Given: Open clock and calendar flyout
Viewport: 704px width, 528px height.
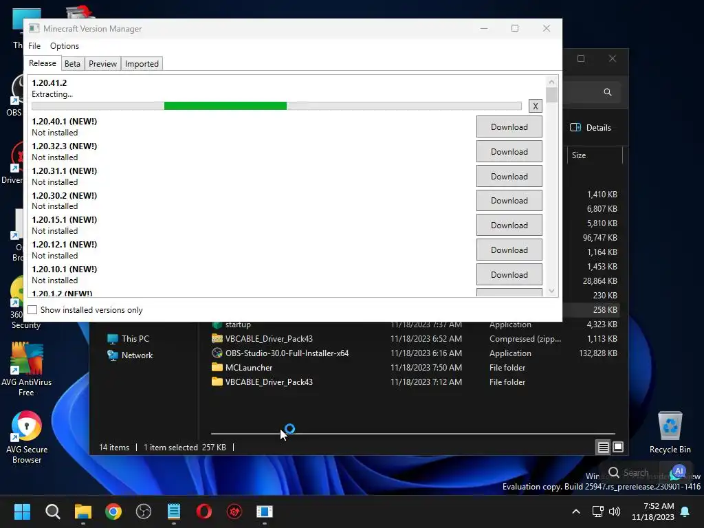Looking at the screenshot, I should pyautogui.click(x=653, y=511).
